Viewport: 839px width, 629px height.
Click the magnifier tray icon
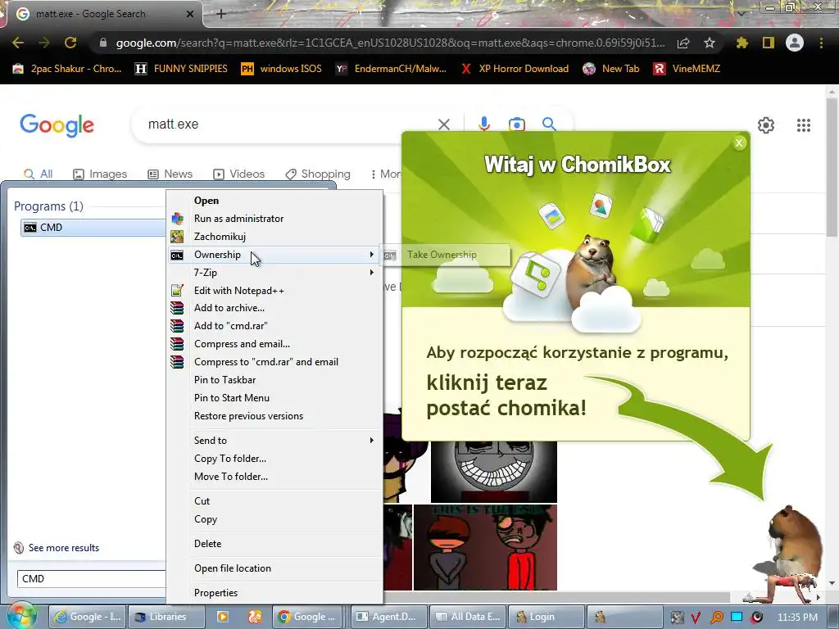pos(716,617)
